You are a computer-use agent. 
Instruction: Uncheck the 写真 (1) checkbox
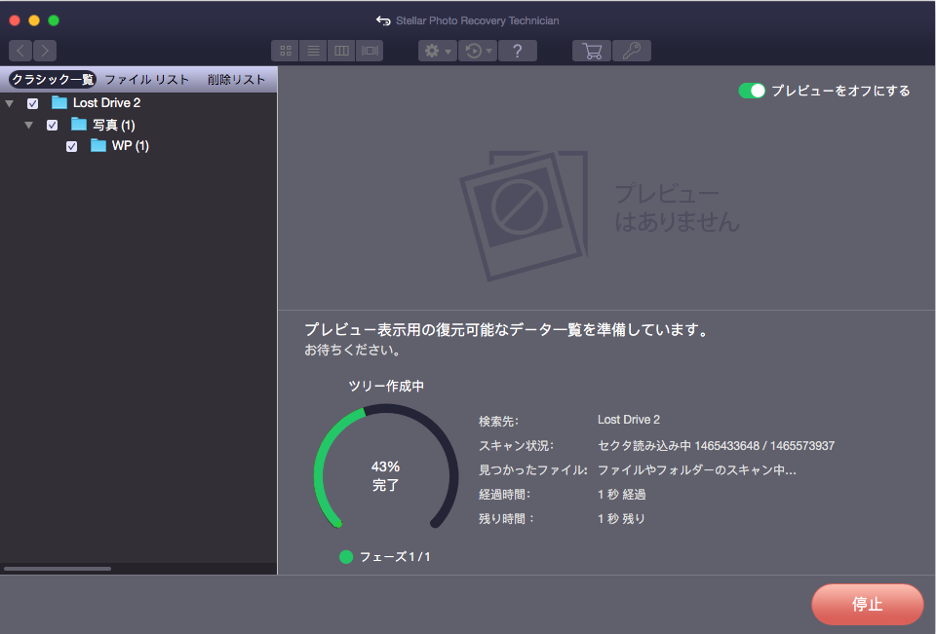tap(52, 126)
